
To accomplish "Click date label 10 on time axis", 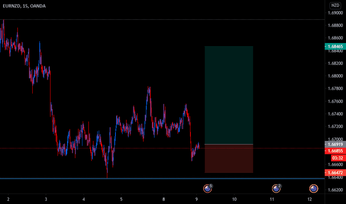I will click(x=234, y=199).
